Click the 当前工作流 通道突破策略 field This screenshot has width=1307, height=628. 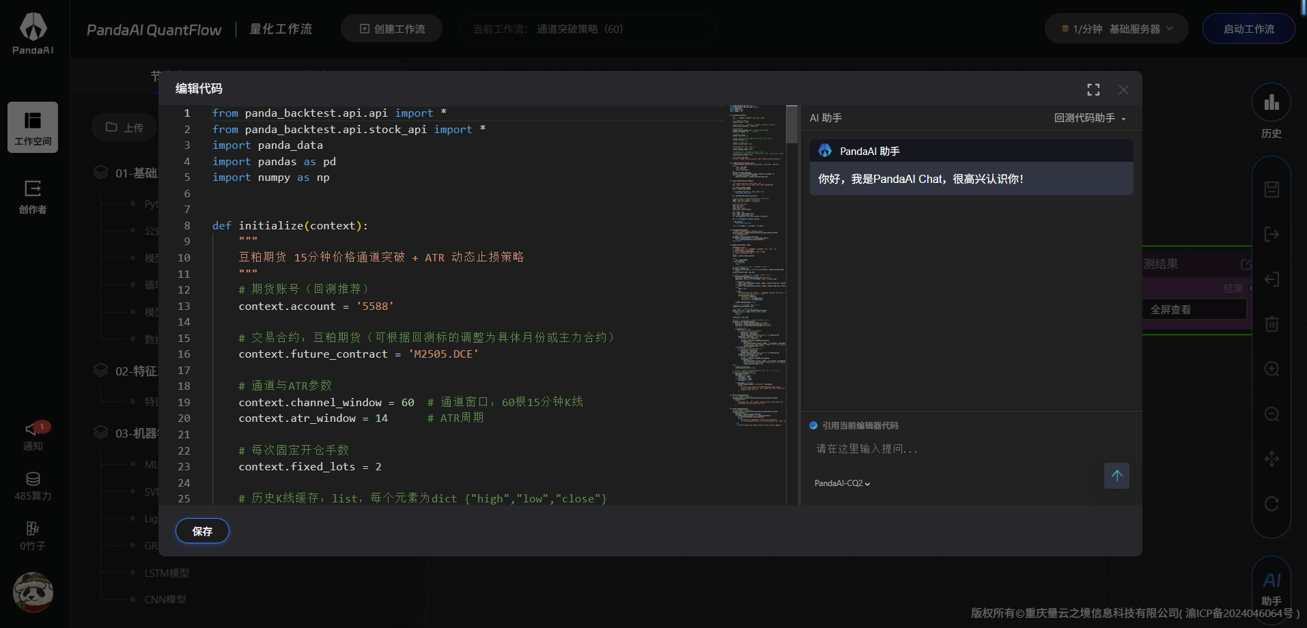tap(587, 29)
